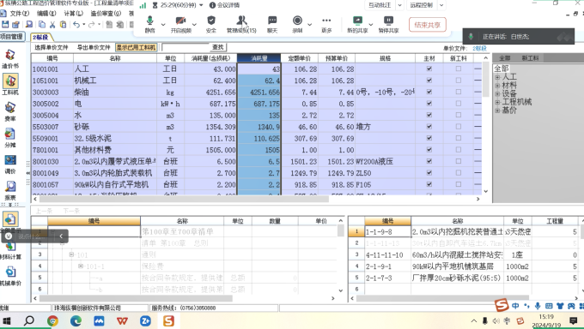The image size is (584, 329).
Task: Click the paste clipboard icon in the toolbar
Action: pyautogui.click(x=64, y=25)
